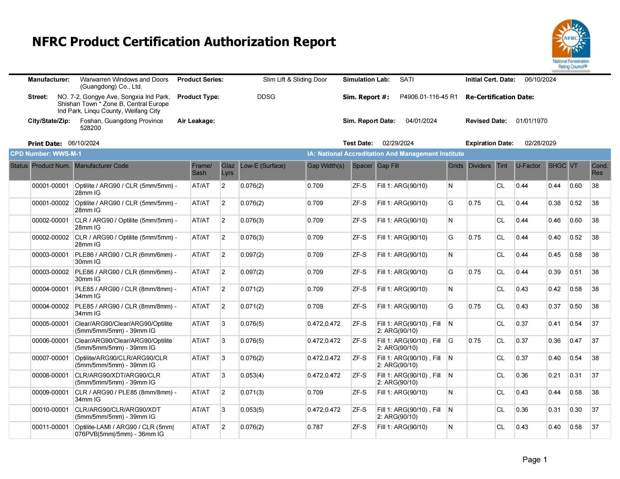Select product number 00010-00001
Screen dimensions: 620x479
click(50, 410)
